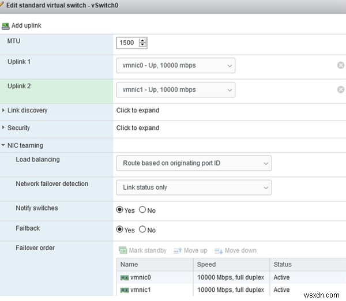Click the vmnic1 network adapter icon

(125, 290)
